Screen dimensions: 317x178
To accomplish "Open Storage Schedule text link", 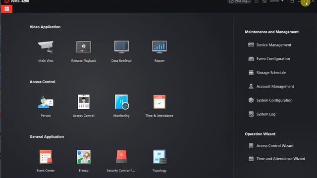I will tap(271, 73).
